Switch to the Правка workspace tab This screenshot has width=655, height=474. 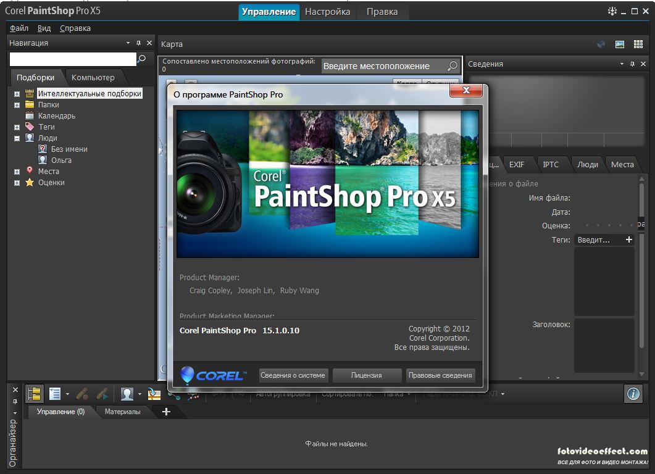(x=382, y=12)
